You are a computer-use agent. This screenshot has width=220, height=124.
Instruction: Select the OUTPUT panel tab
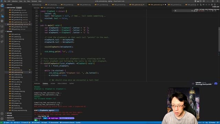[x=71, y=83]
